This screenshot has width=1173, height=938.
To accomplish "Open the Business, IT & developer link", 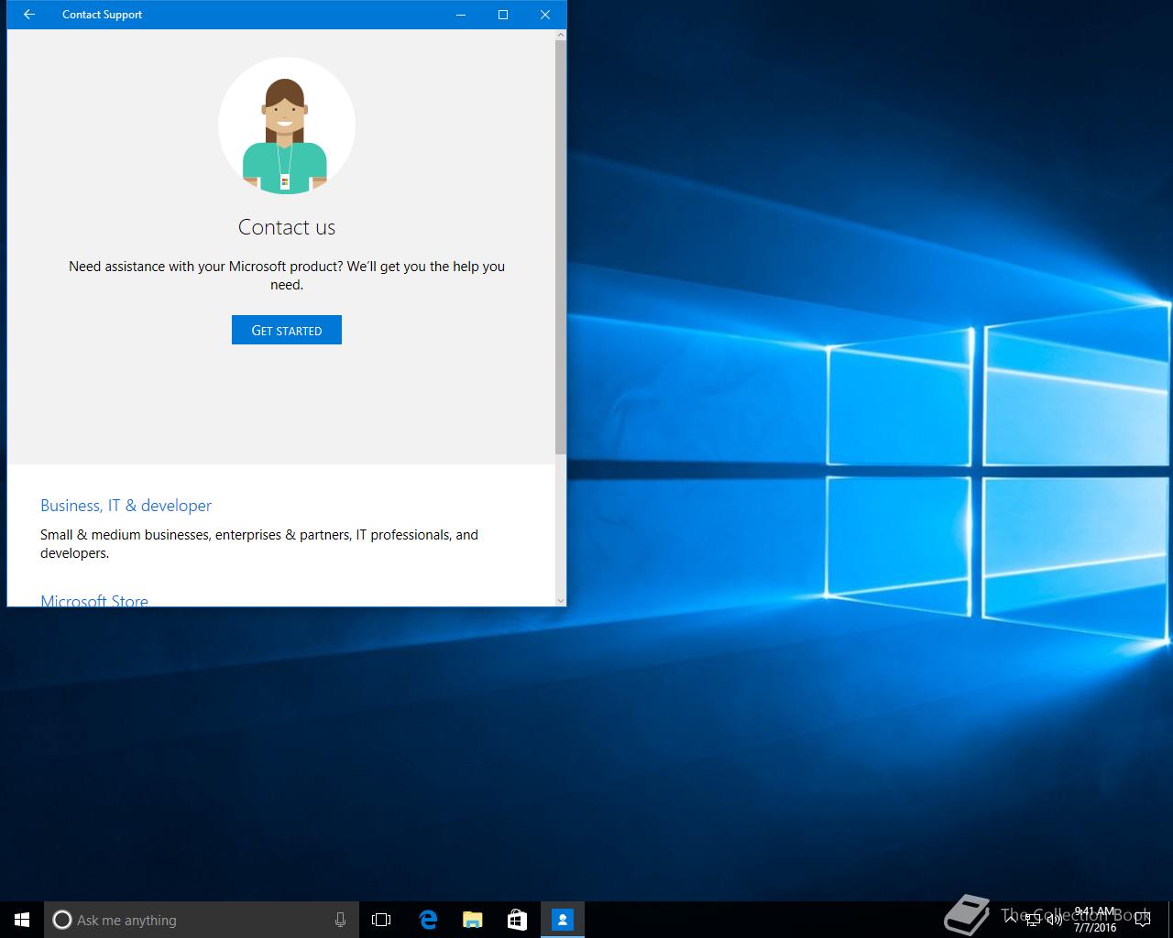I will click(x=126, y=506).
